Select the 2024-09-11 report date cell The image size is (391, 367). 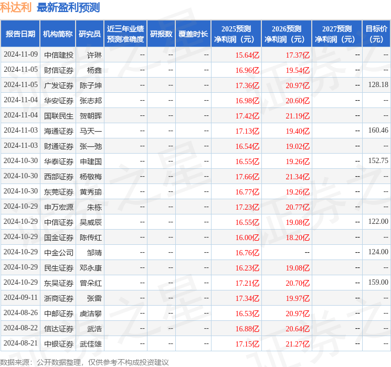(20, 298)
